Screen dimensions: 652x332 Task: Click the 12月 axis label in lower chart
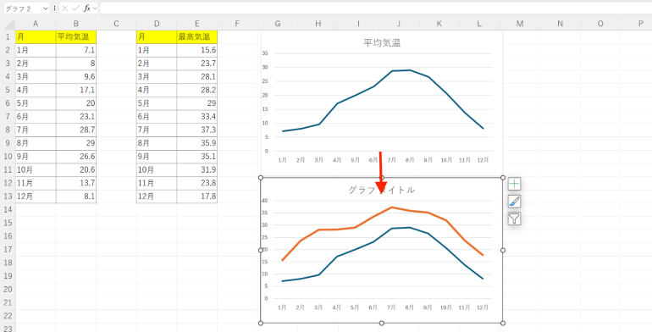pos(482,308)
